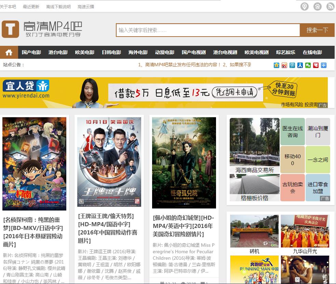Open 国产电视剧 menu item
Screen dimensions: 336x284
point(194,52)
